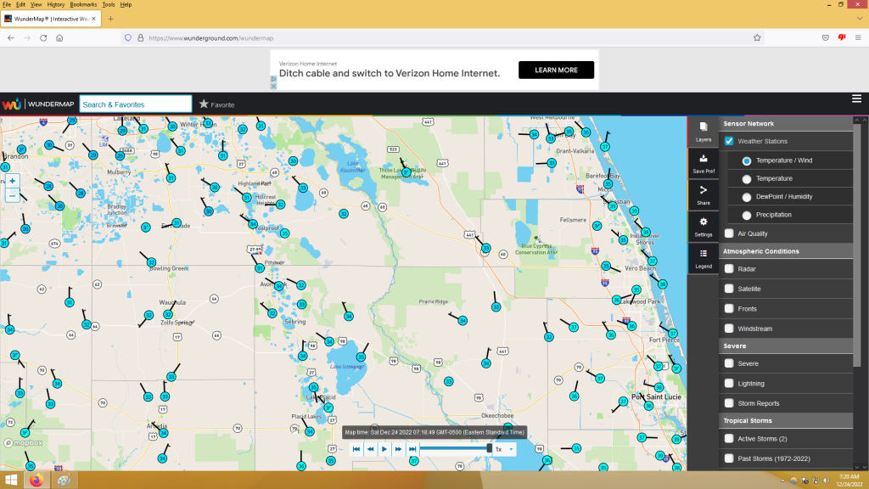Viewport: 869px width, 489px height.
Task: Open the map Settings gear
Action: [704, 227]
